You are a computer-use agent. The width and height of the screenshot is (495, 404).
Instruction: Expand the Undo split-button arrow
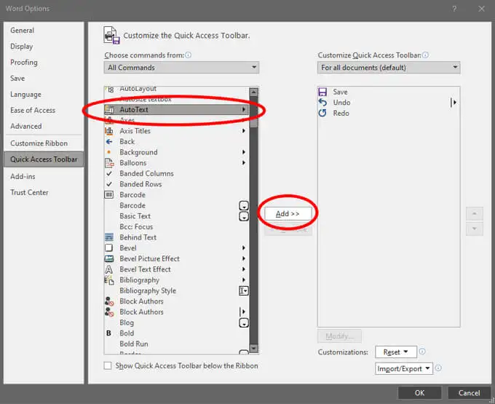(x=454, y=102)
